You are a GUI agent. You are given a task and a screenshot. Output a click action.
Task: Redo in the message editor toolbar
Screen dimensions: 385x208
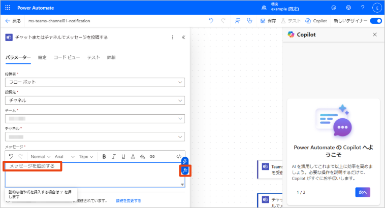pos(21,156)
